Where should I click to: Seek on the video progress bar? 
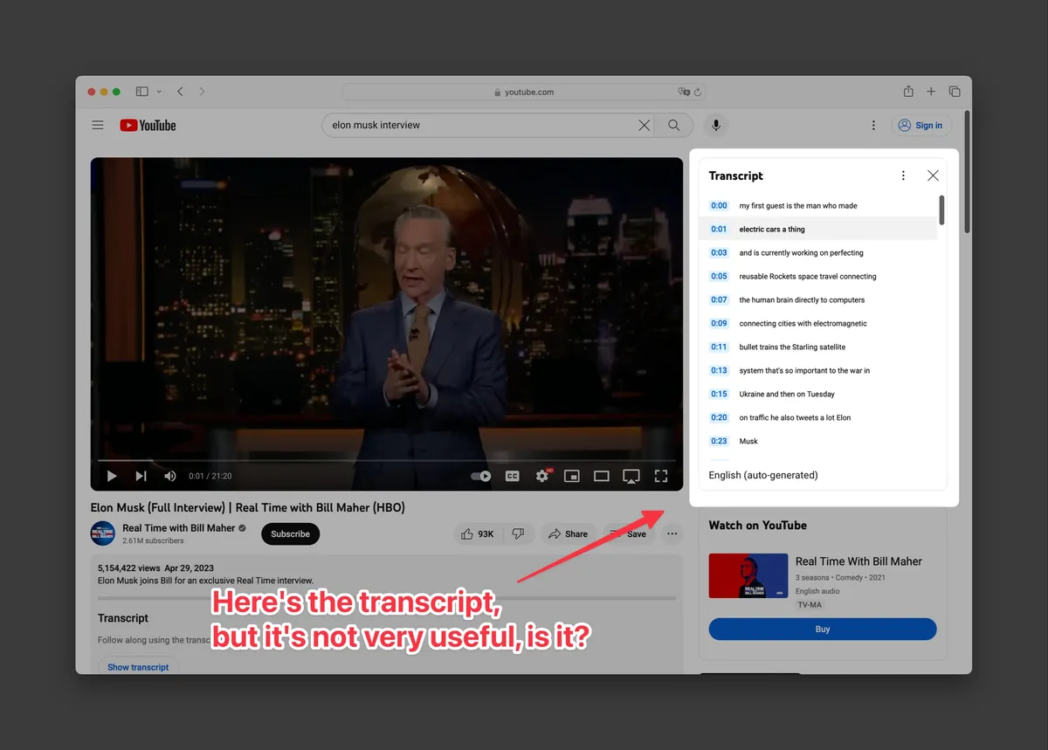pyautogui.click(x=387, y=460)
